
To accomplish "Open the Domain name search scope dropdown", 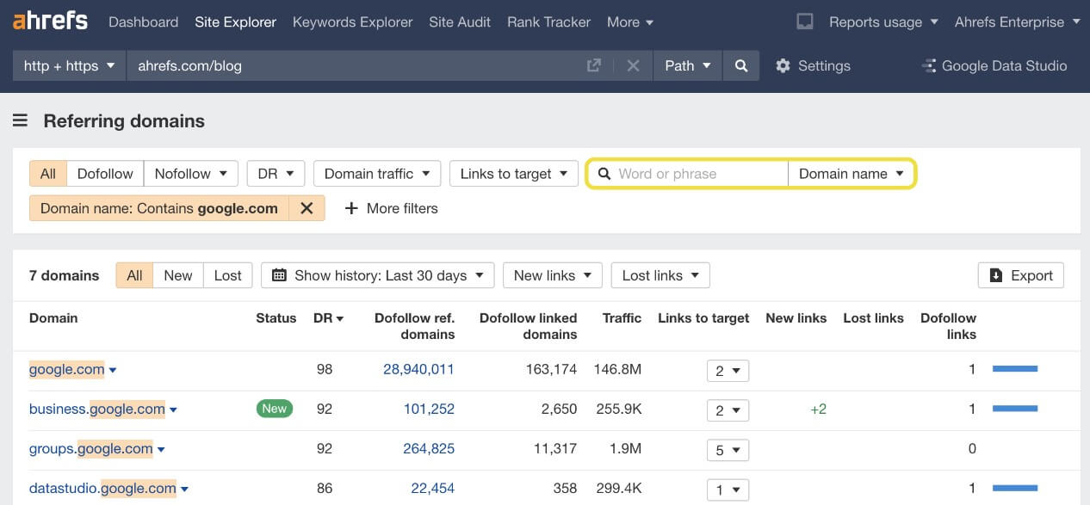I will point(851,173).
